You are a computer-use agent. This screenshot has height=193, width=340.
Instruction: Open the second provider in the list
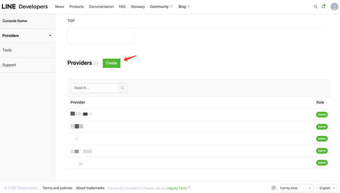click(76, 126)
